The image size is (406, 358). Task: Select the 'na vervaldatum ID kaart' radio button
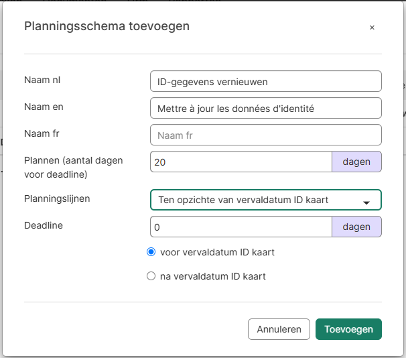pyautogui.click(x=151, y=276)
